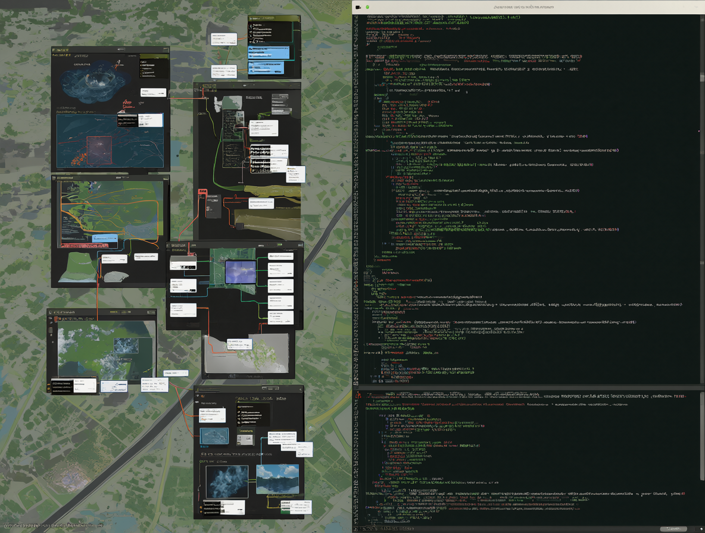The width and height of the screenshot is (705, 533).
Task: Click the camera icon in the code window title bar
Action: [x=358, y=7]
